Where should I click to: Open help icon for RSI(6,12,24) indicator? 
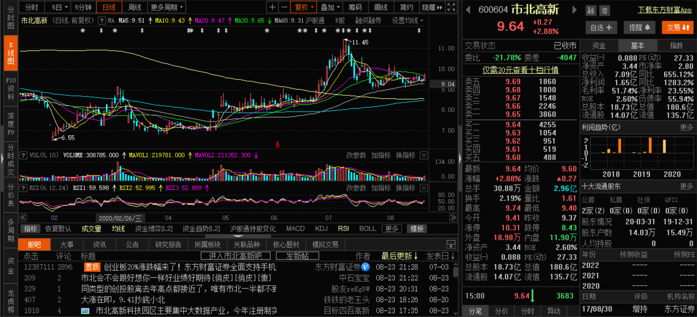(x=23, y=188)
